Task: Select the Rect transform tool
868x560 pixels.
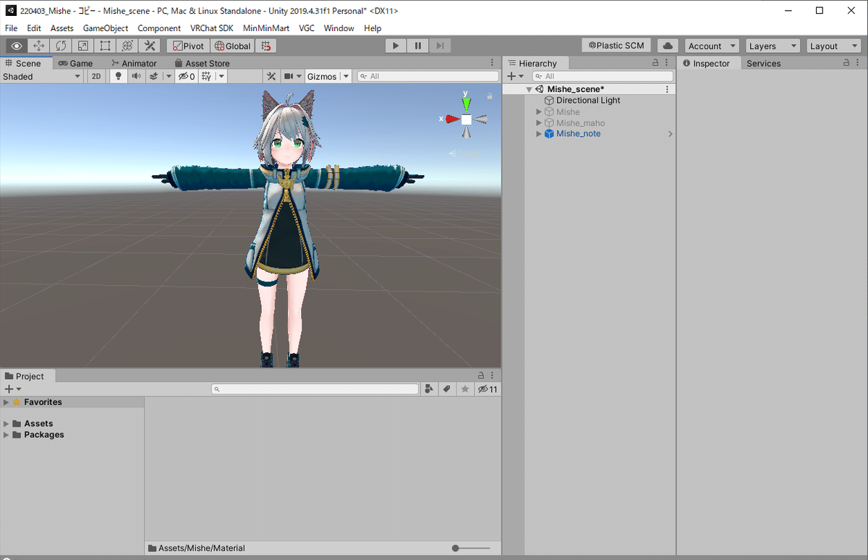Action: coord(106,46)
